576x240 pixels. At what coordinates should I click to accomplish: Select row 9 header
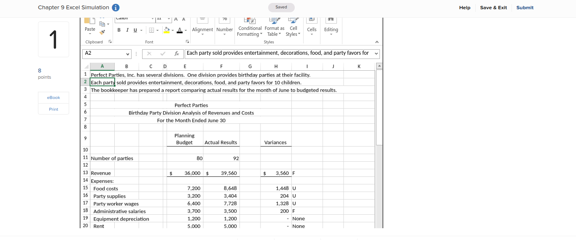[86, 139]
